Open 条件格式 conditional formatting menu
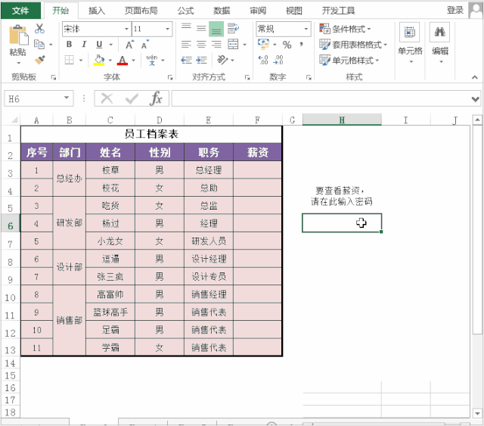This screenshot has height=426, width=484. pyautogui.click(x=345, y=29)
